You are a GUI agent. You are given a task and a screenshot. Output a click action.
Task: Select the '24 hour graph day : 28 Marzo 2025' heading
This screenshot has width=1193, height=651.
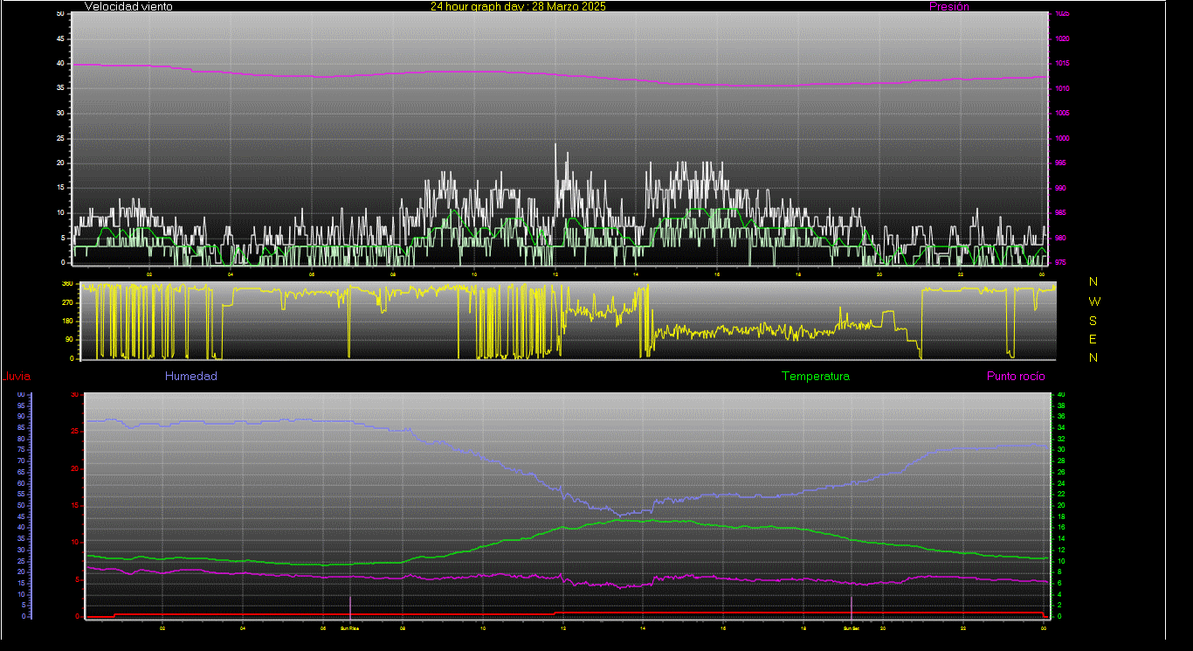(x=518, y=6)
